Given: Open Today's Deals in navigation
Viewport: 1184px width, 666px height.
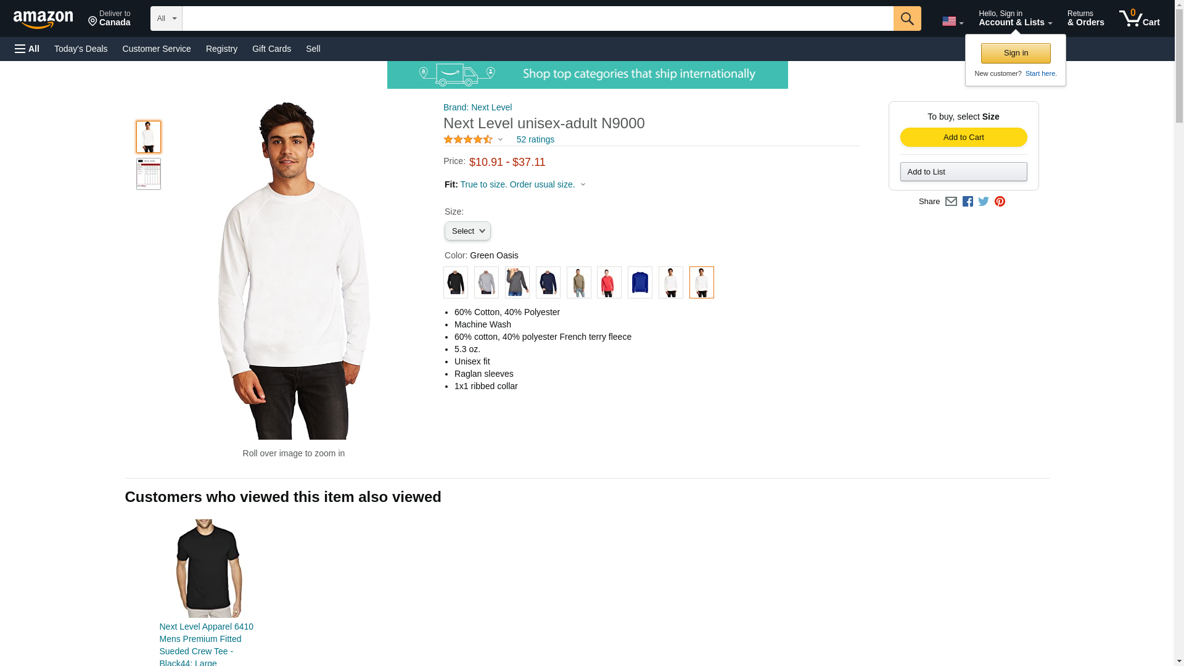Looking at the screenshot, I should click(x=81, y=49).
